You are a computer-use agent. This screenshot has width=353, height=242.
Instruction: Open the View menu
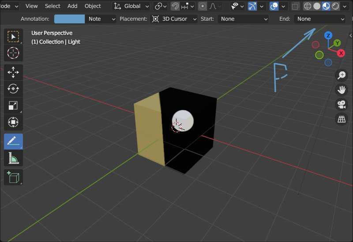pos(31,6)
